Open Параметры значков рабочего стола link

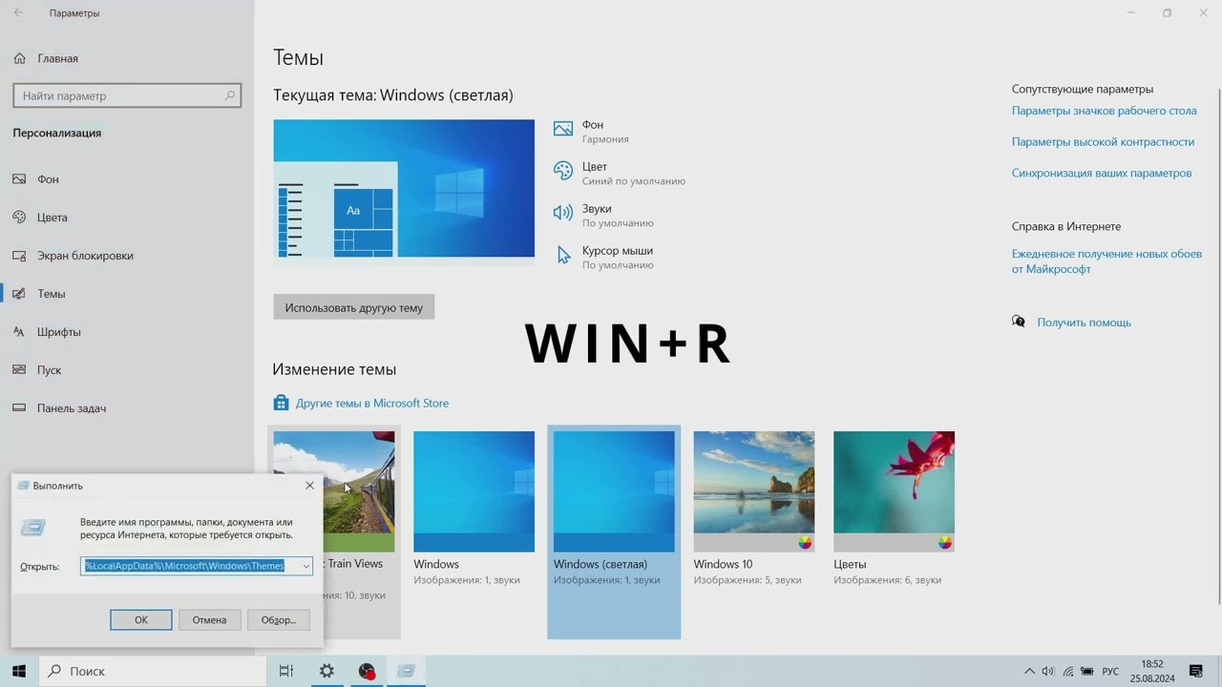[1104, 111]
